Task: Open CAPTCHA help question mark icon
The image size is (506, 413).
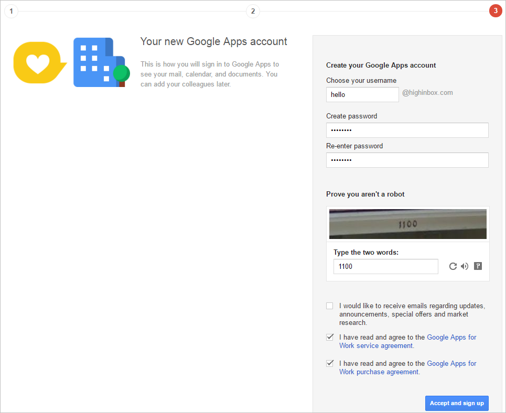Action: coord(478,266)
